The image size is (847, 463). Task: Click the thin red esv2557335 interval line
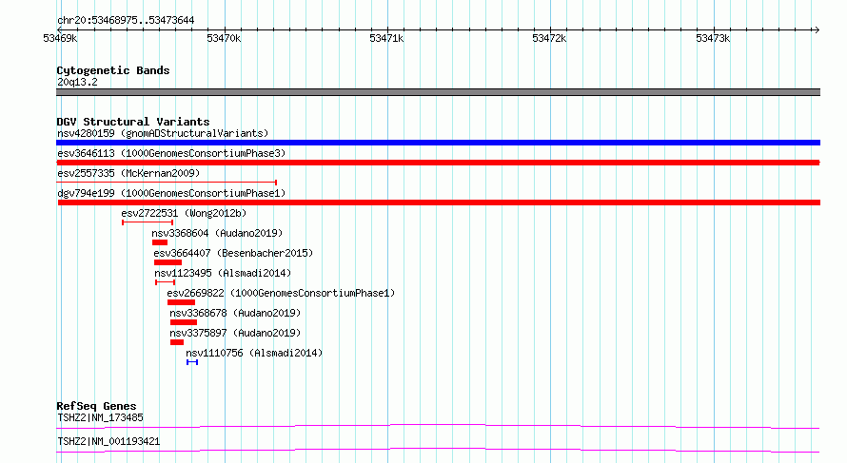coord(167,183)
